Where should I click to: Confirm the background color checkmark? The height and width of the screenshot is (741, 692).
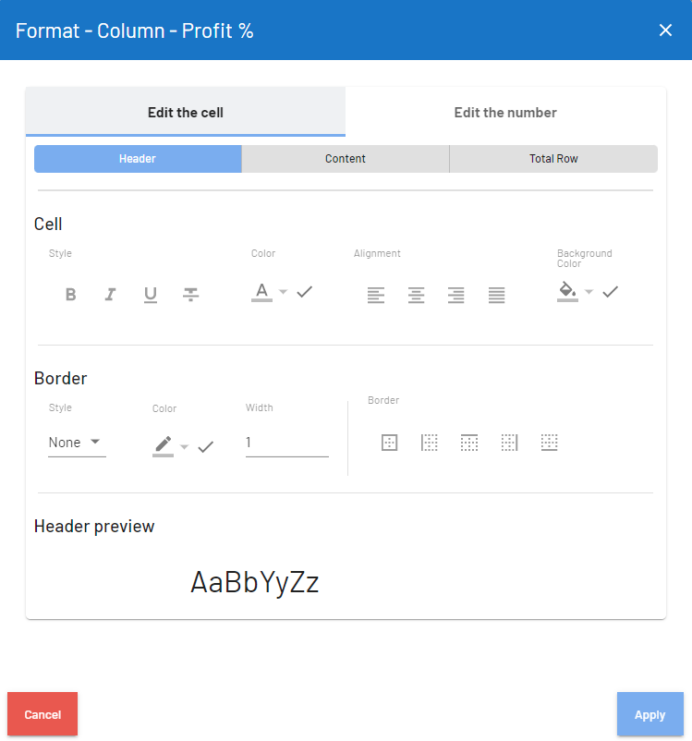[610, 292]
